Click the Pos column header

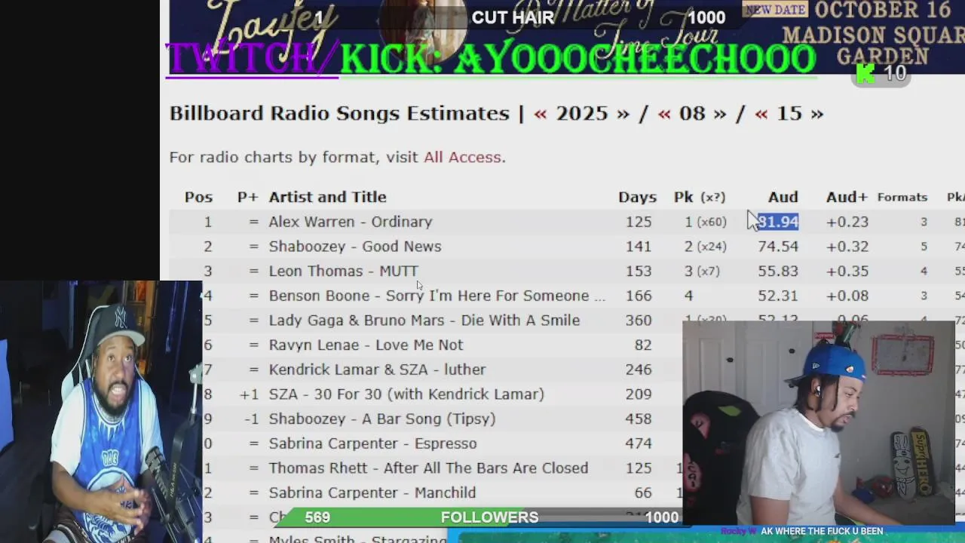(198, 197)
